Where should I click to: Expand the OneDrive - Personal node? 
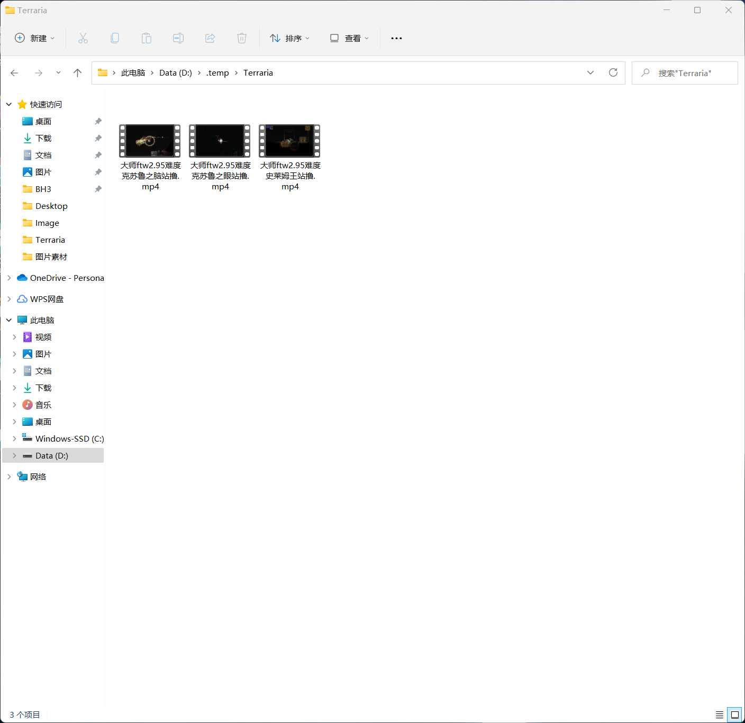coord(9,278)
